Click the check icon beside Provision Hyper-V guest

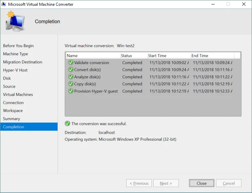(71, 91)
